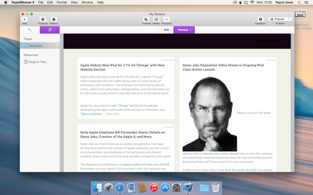313x195 pixels.
Task: Open the 'new ad' link
Action: [115, 77]
